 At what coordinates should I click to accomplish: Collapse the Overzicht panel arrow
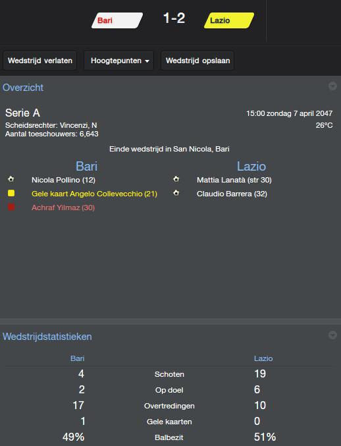click(332, 86)
